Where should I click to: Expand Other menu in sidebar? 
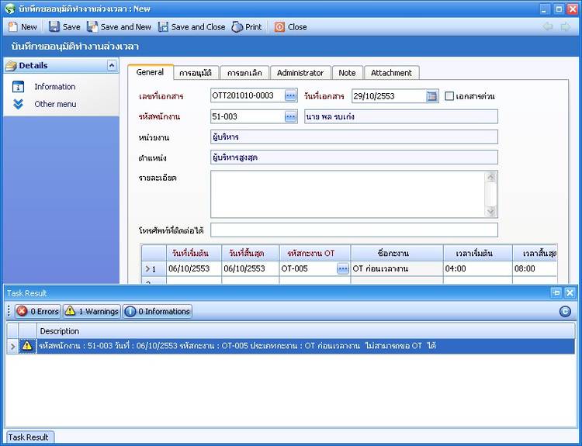(x=54, y=104)
